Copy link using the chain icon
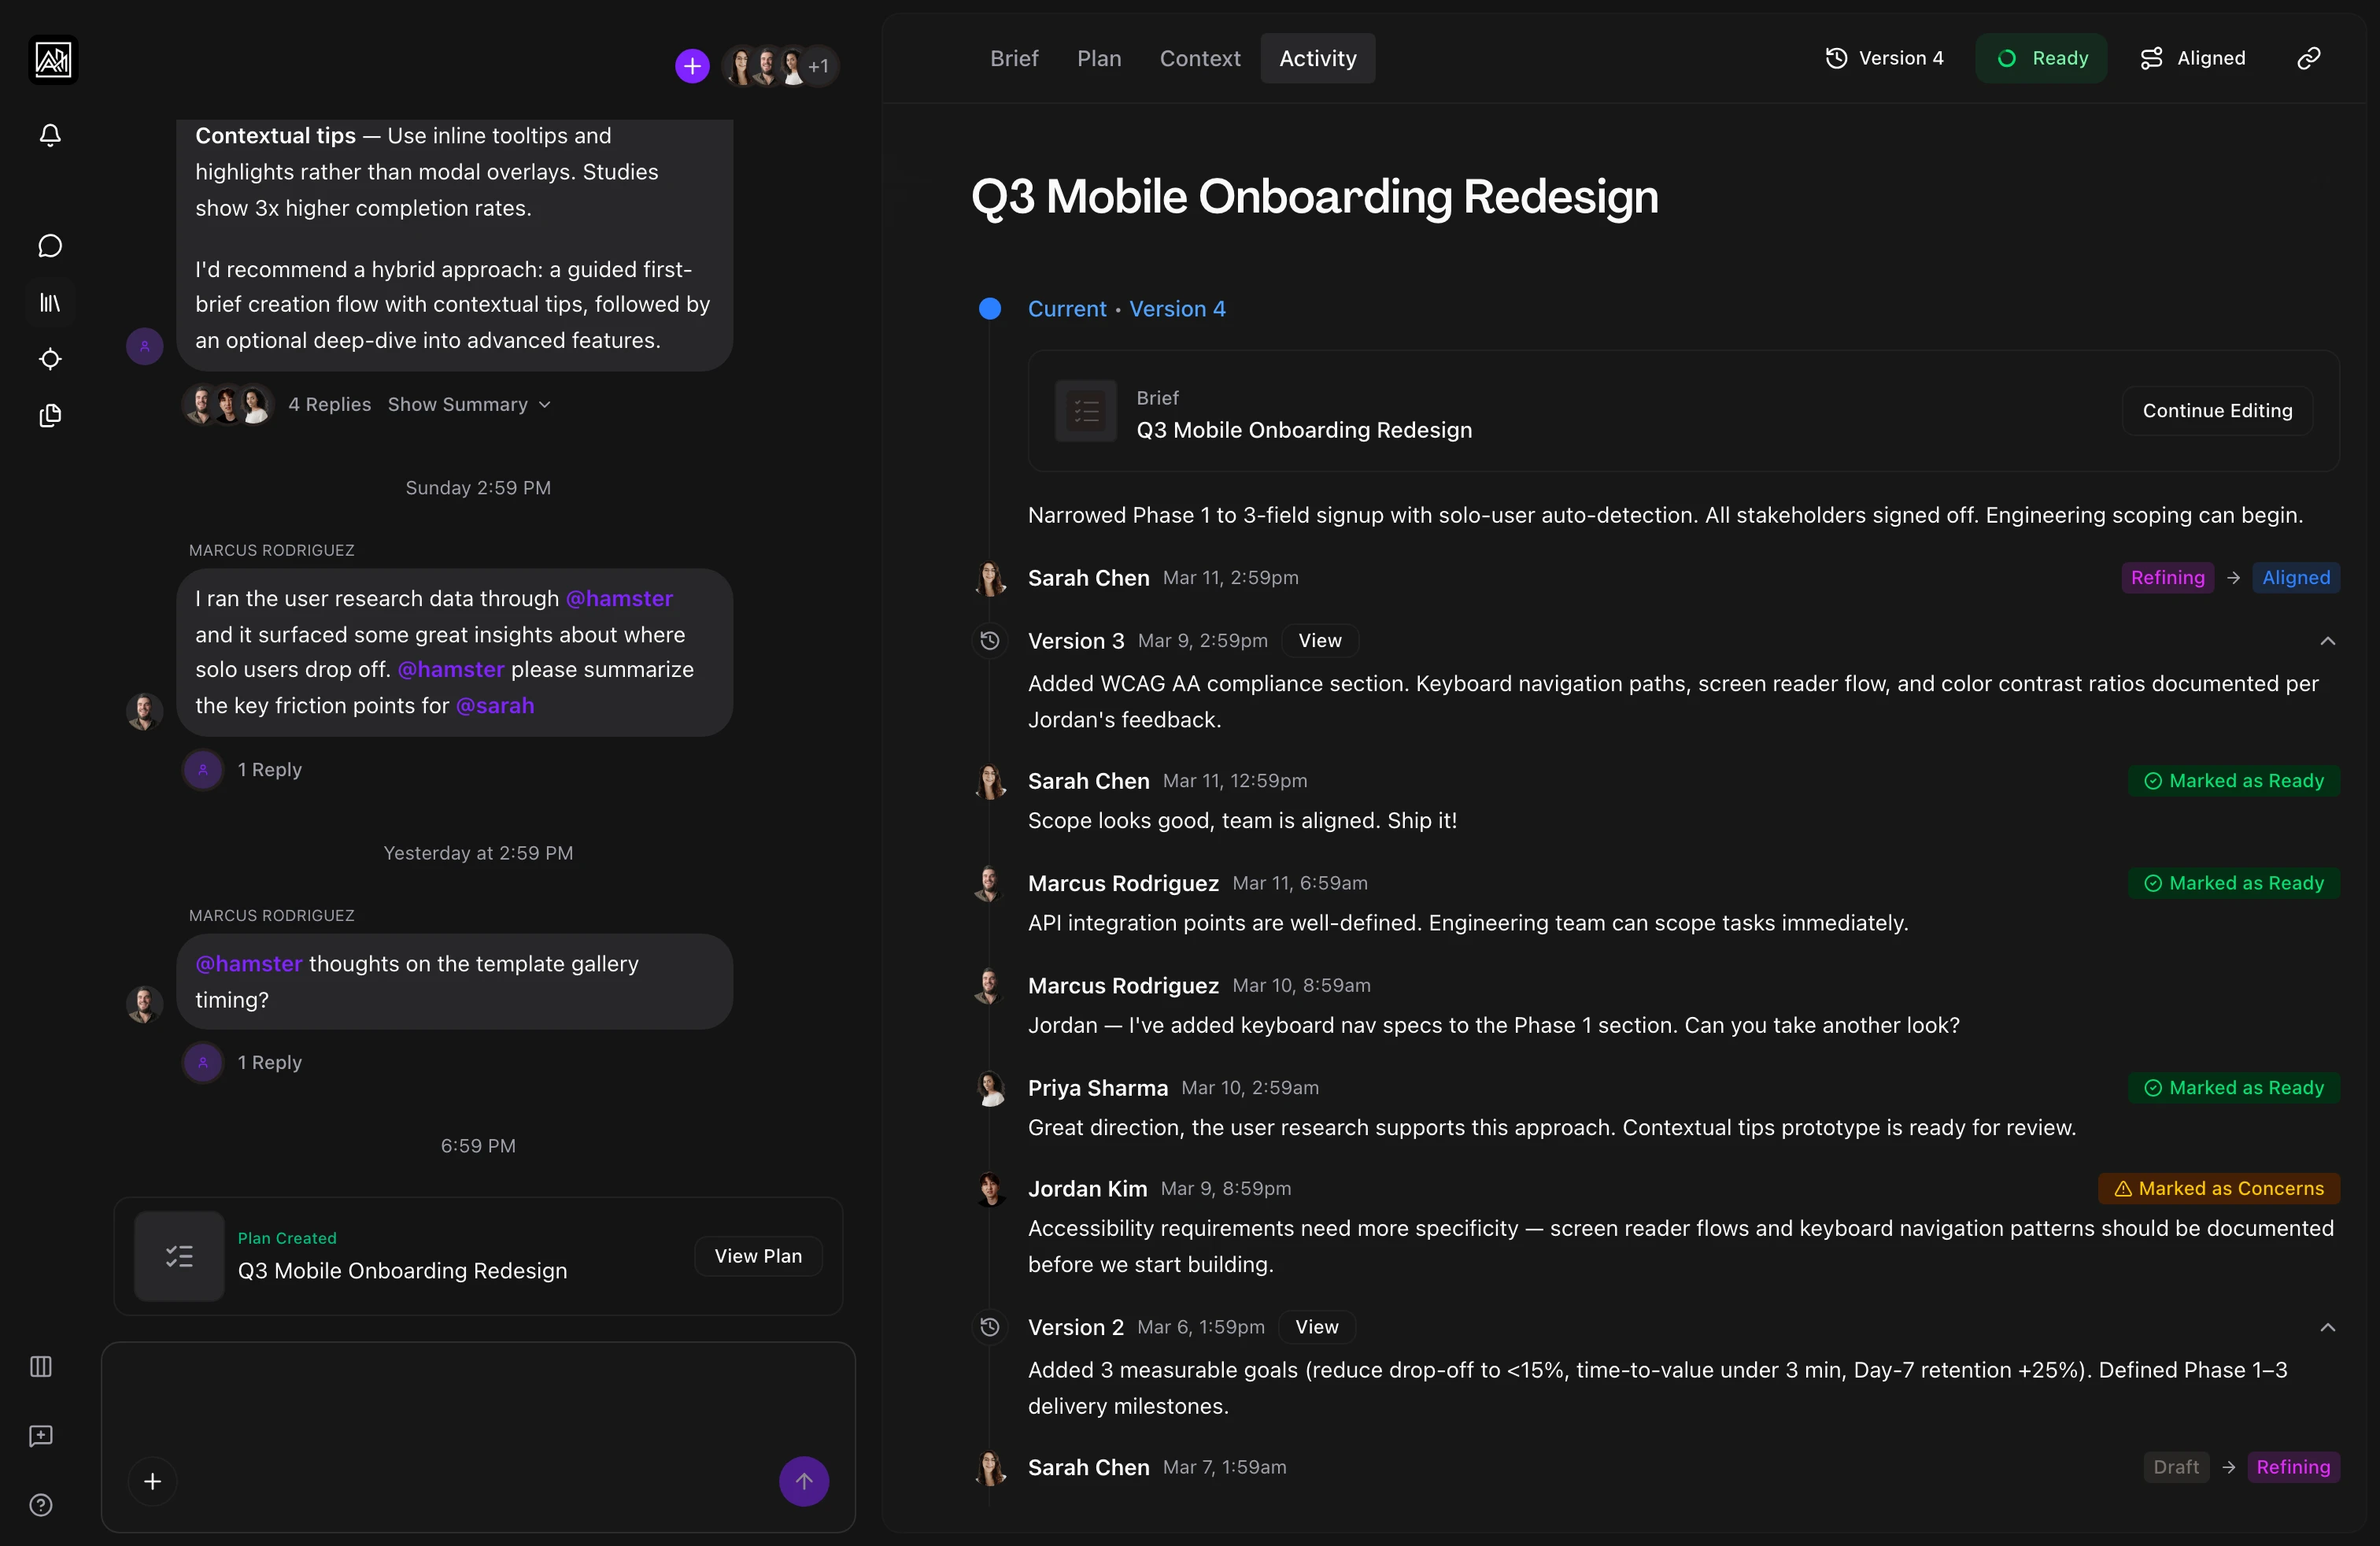The height and width of the screenshot is (1546, 2380). [2308, 58]
